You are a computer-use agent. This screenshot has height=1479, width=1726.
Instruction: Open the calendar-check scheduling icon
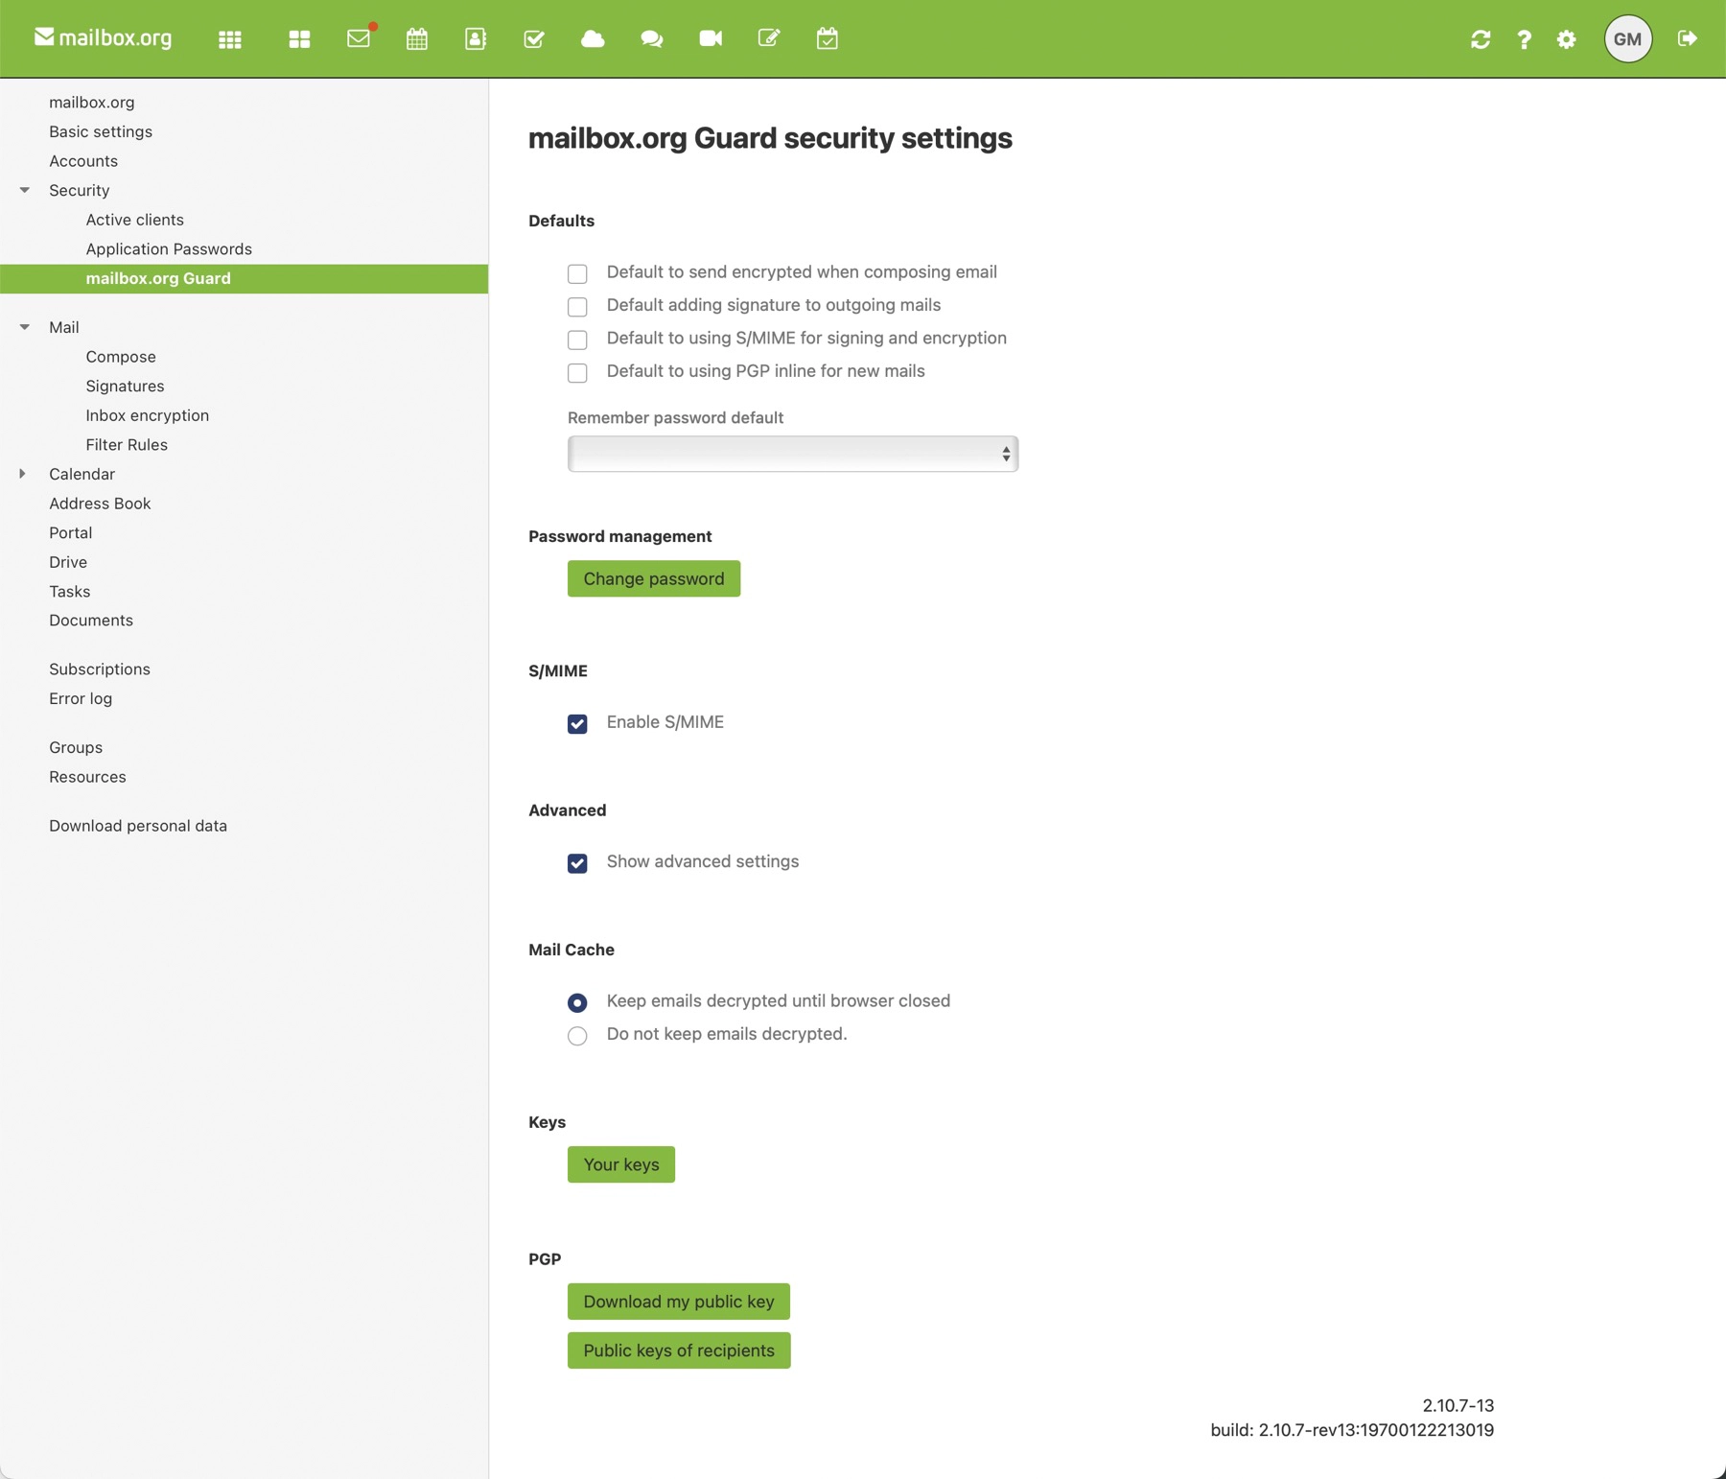(828, 39)
